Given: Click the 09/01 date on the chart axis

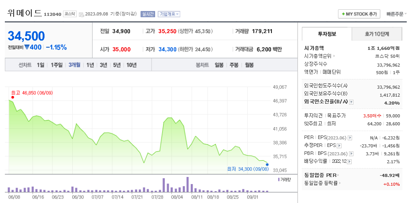Looking at the screenshot, I should (x=252, y=197).
